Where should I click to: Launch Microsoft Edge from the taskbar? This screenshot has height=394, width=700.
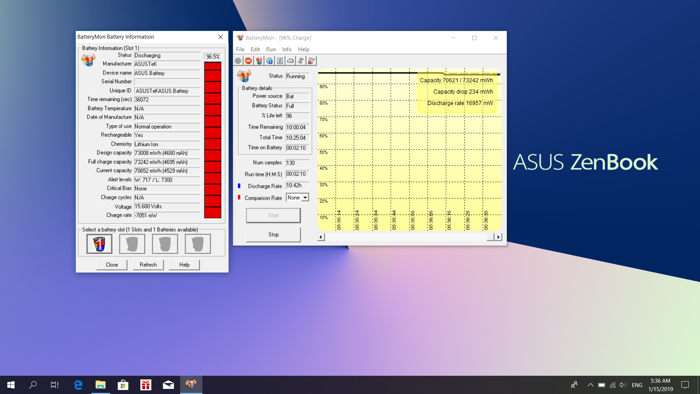(78, 385)
